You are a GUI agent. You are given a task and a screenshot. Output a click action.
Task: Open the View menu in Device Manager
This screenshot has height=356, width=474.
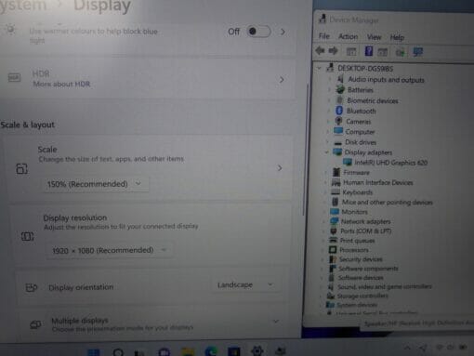(374, 37)
